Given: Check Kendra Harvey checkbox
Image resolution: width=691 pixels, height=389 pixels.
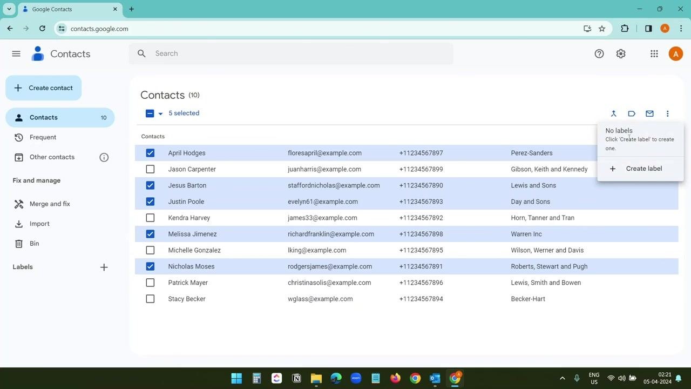Looking at the screenshot, I should click(150, 218).
